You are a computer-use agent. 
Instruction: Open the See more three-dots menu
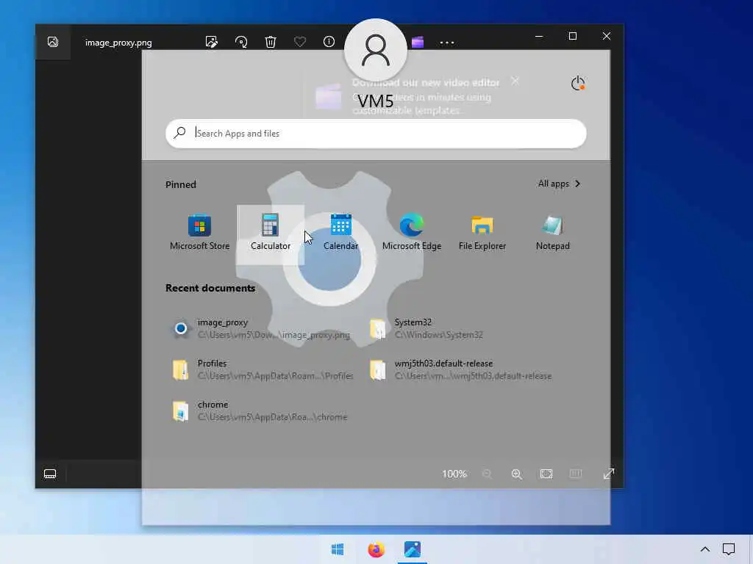pos(447,42)
